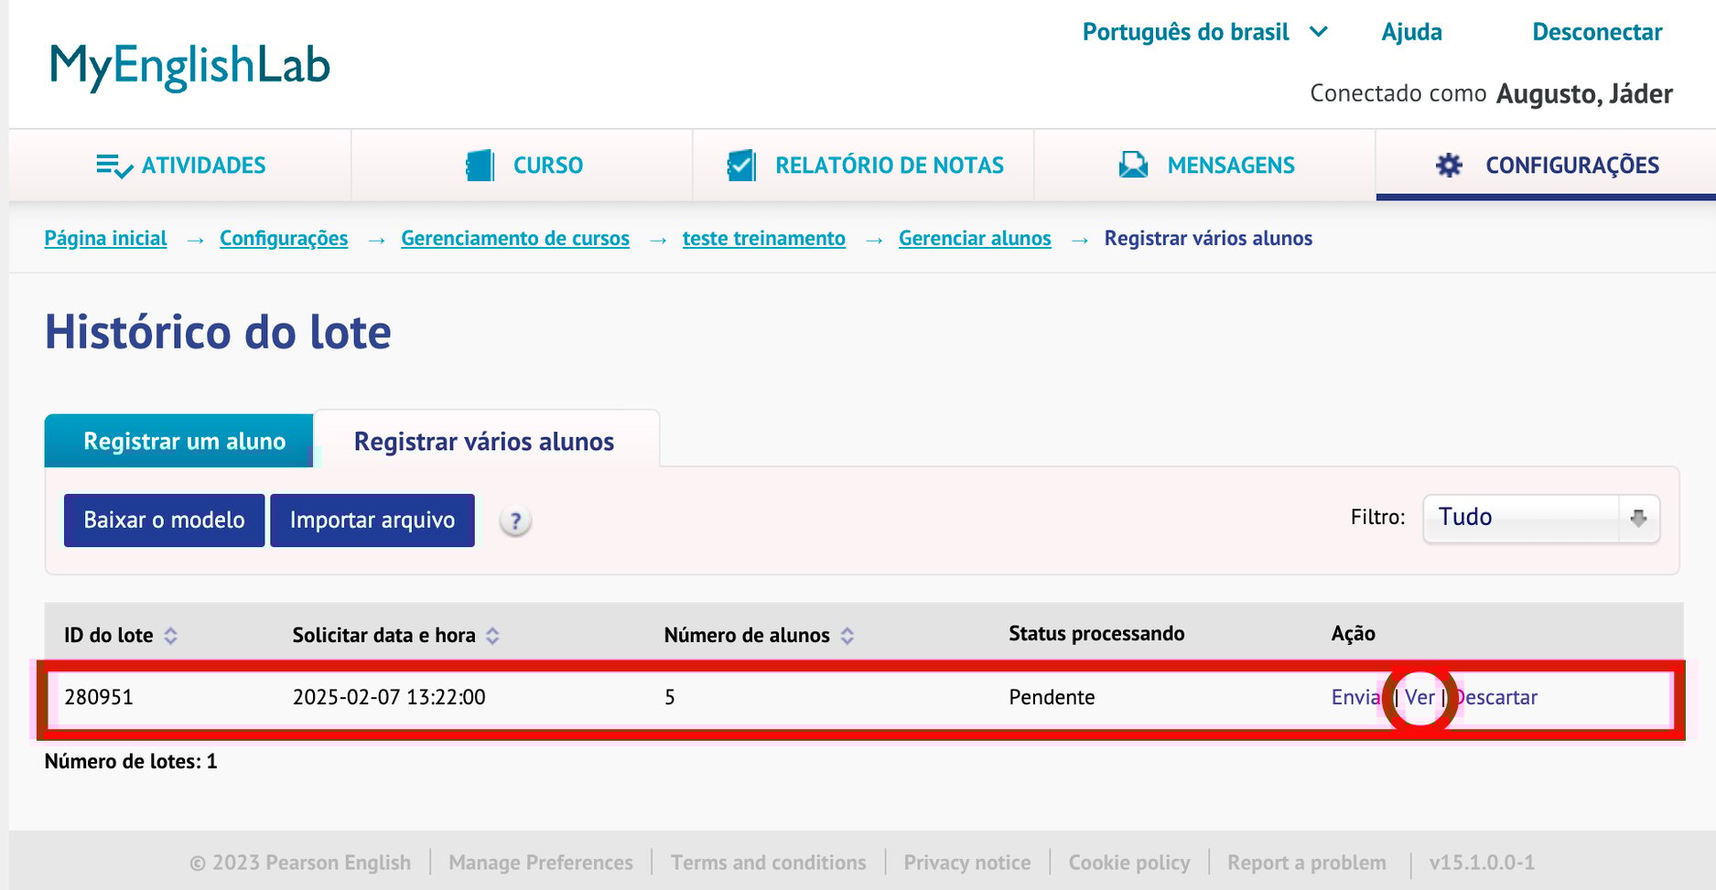Select the Registrar vários alunos tab
1716x890 pixels.
(484, 441)
